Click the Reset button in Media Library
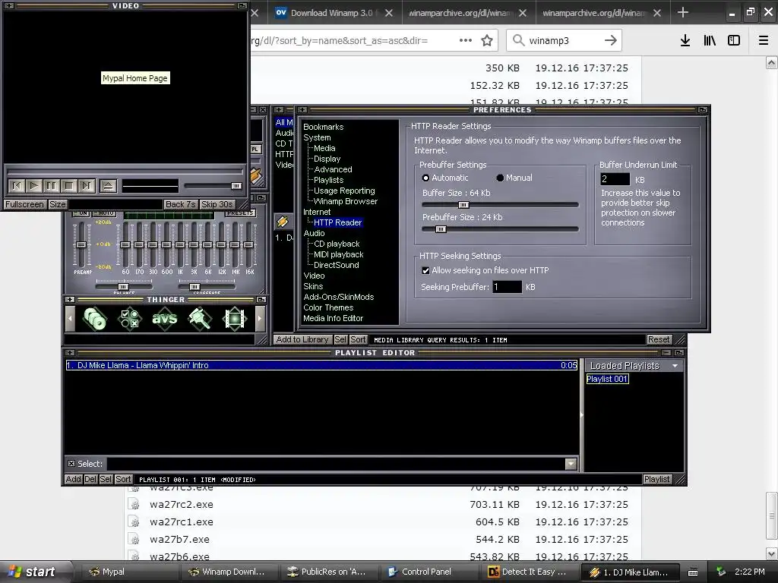 [659, 339]
